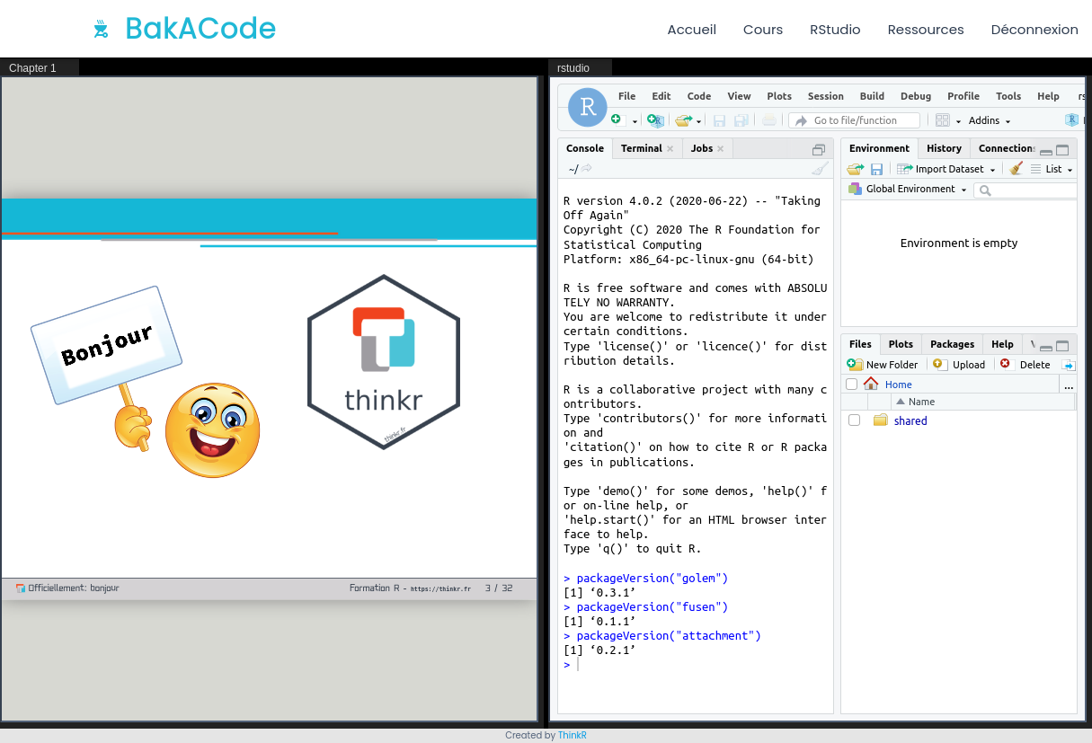
Task: Switch to the Plots tab in the Files pane
Action: pyautogui.click(x=901, y=344)
